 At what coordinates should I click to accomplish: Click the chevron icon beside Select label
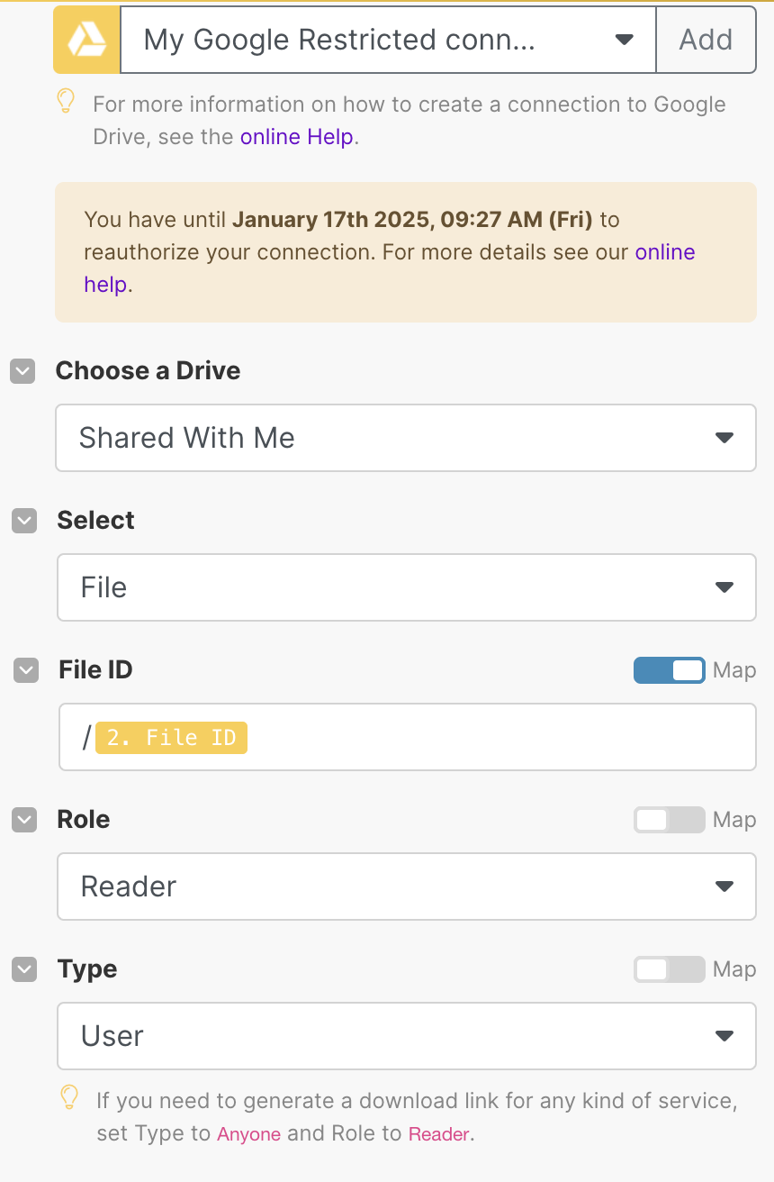pyautogui.click(x=24, y=521)
